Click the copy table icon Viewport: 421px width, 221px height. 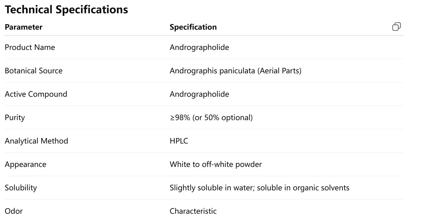(397, 27)
